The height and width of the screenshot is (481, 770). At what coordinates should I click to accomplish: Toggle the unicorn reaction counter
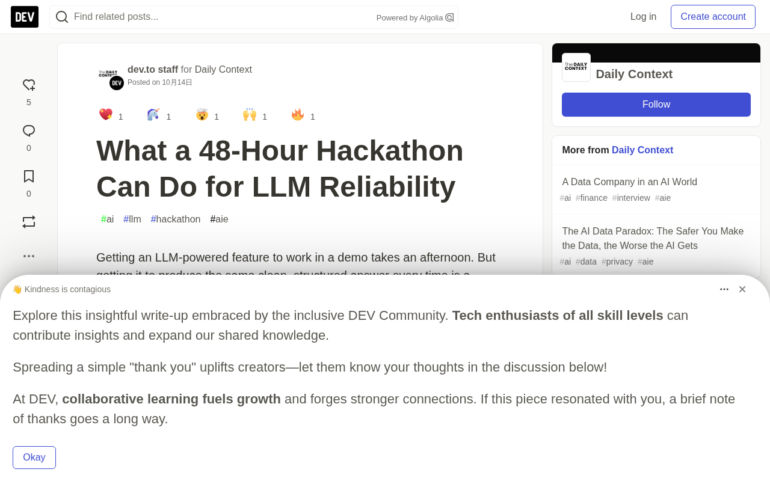click(x=159, y=115)
